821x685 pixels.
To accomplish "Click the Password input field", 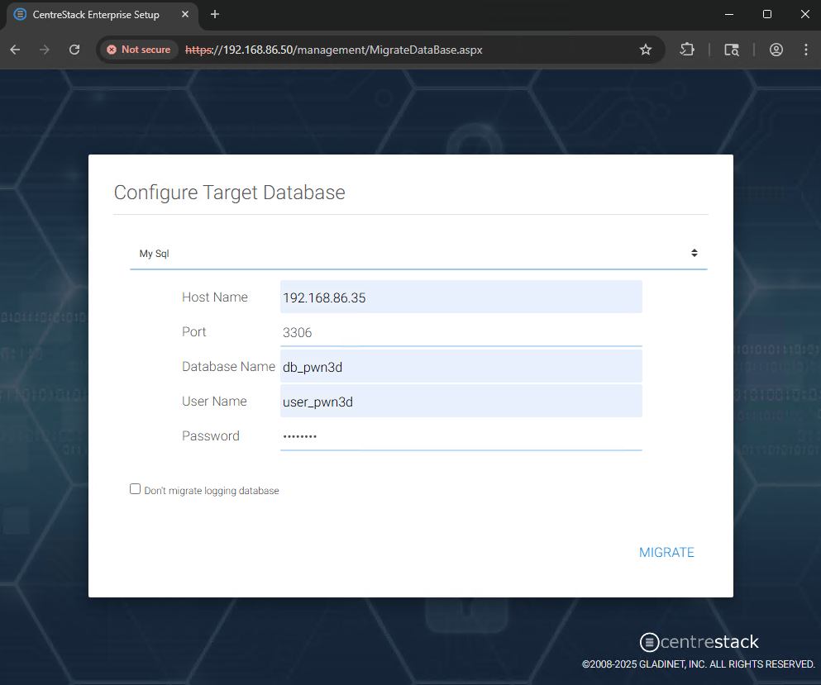I will pos(461,436).
